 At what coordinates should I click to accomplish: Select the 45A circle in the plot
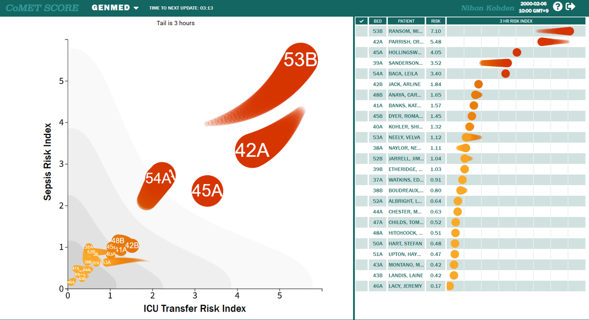click(x=208, y=190)
